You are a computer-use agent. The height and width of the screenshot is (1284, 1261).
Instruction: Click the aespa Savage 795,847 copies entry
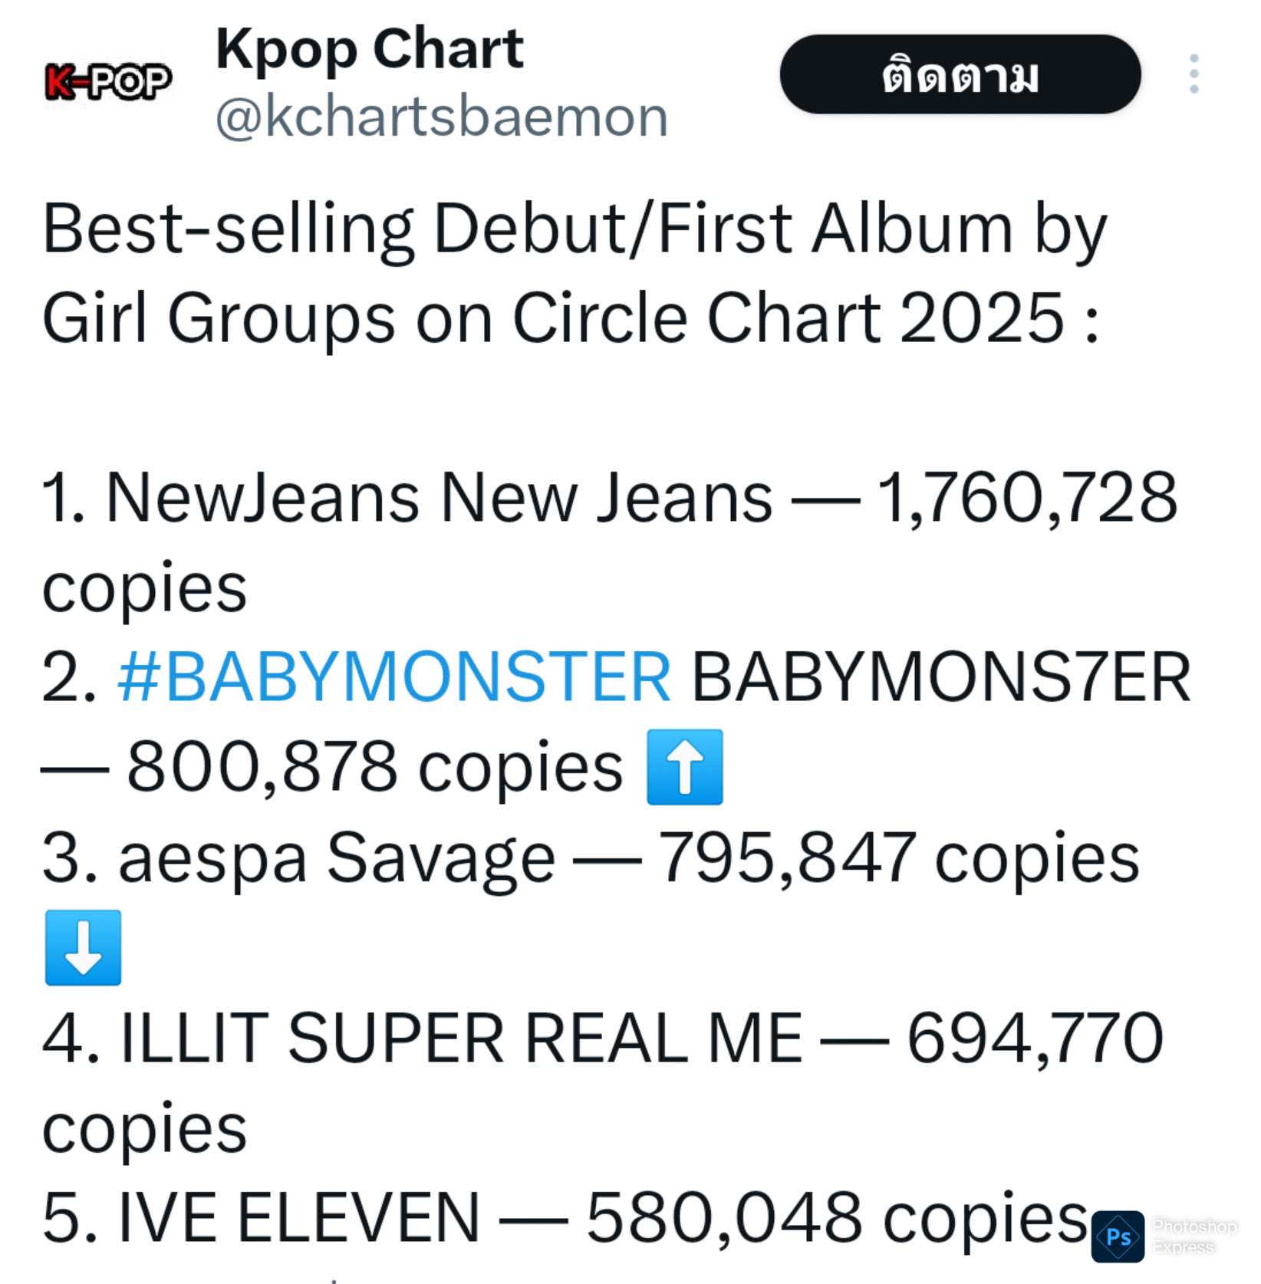click(x=591, y=858)
